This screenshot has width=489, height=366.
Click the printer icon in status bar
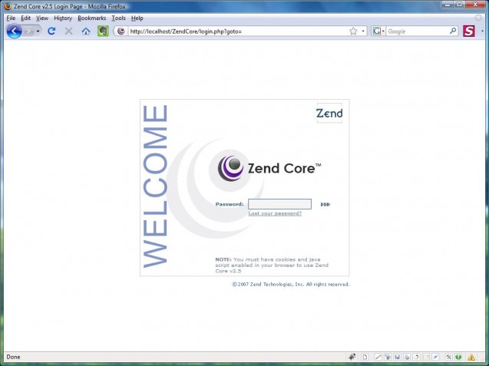[407, 357]
